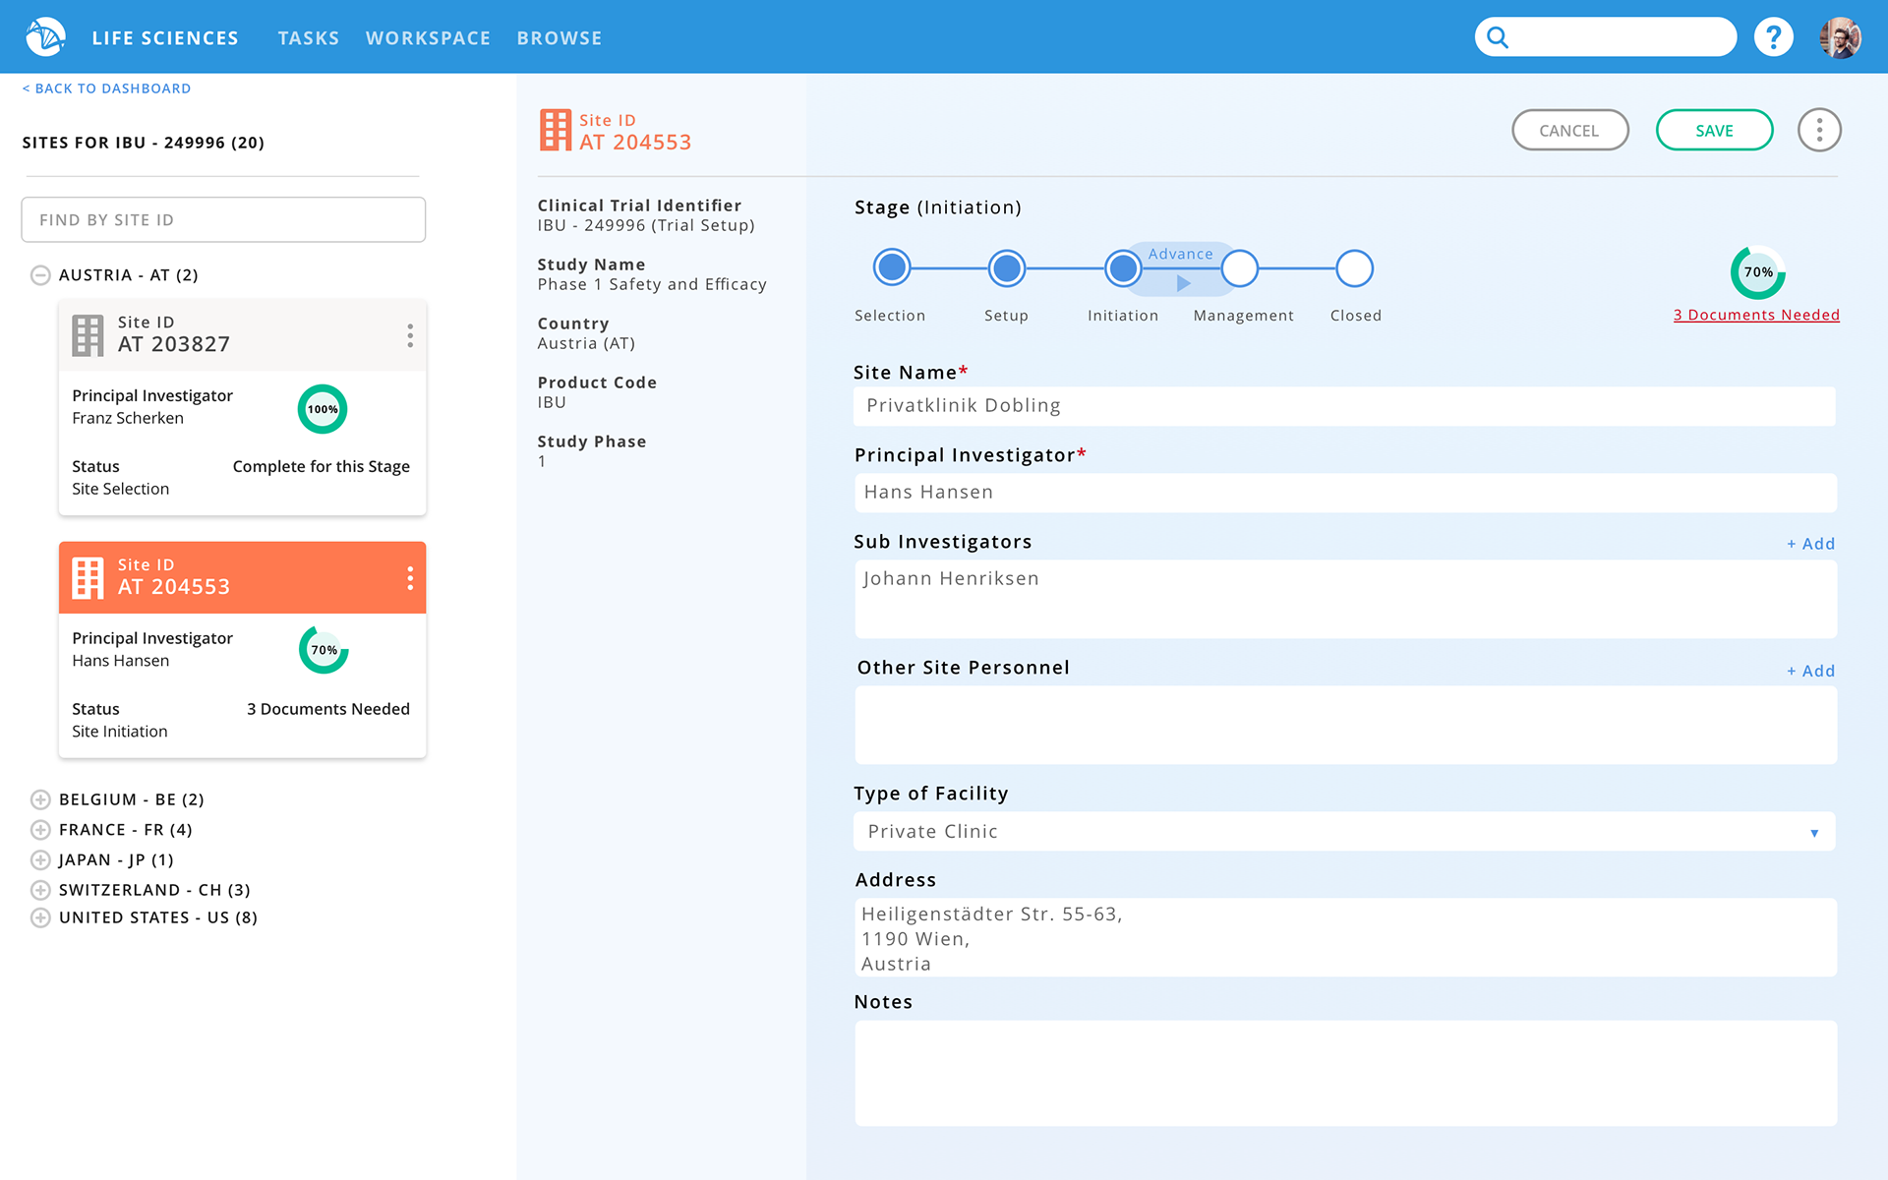Select the Management stage circle
The image size is (1888, 1180).
pyautogui.click(x=1240, y=267)
